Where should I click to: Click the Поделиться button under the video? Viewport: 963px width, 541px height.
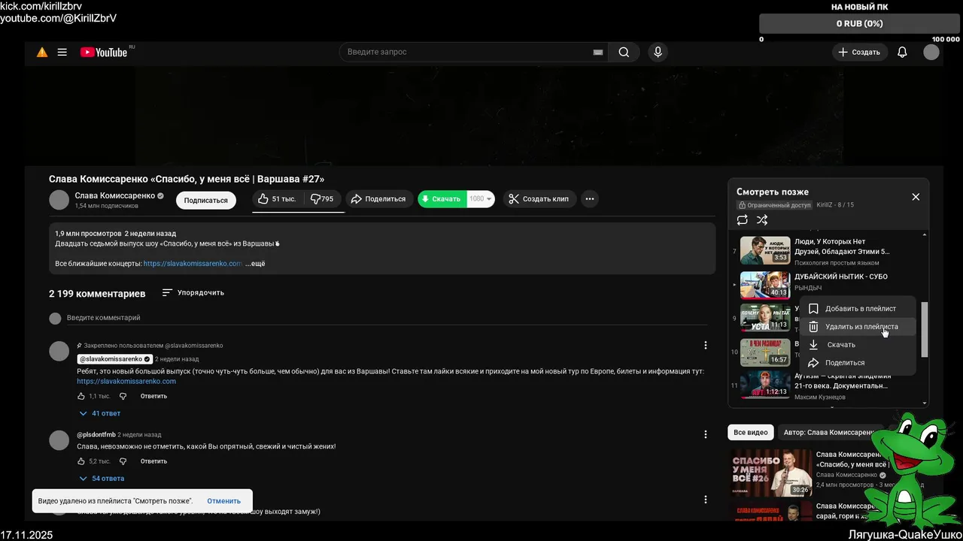[x=378, y=199]
